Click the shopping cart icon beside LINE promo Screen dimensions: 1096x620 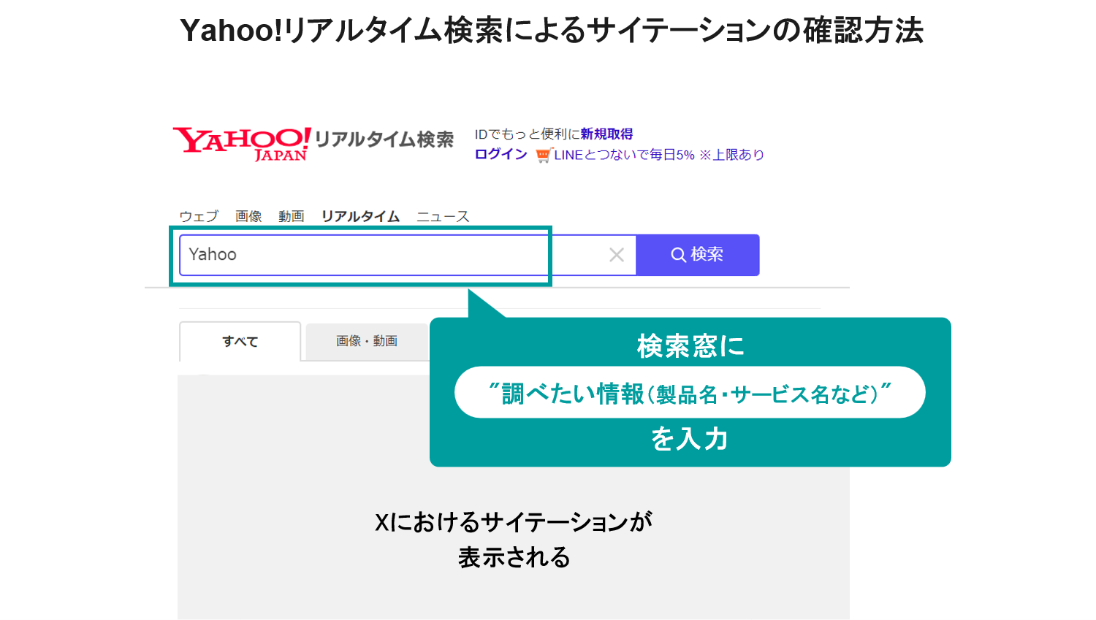543,155
